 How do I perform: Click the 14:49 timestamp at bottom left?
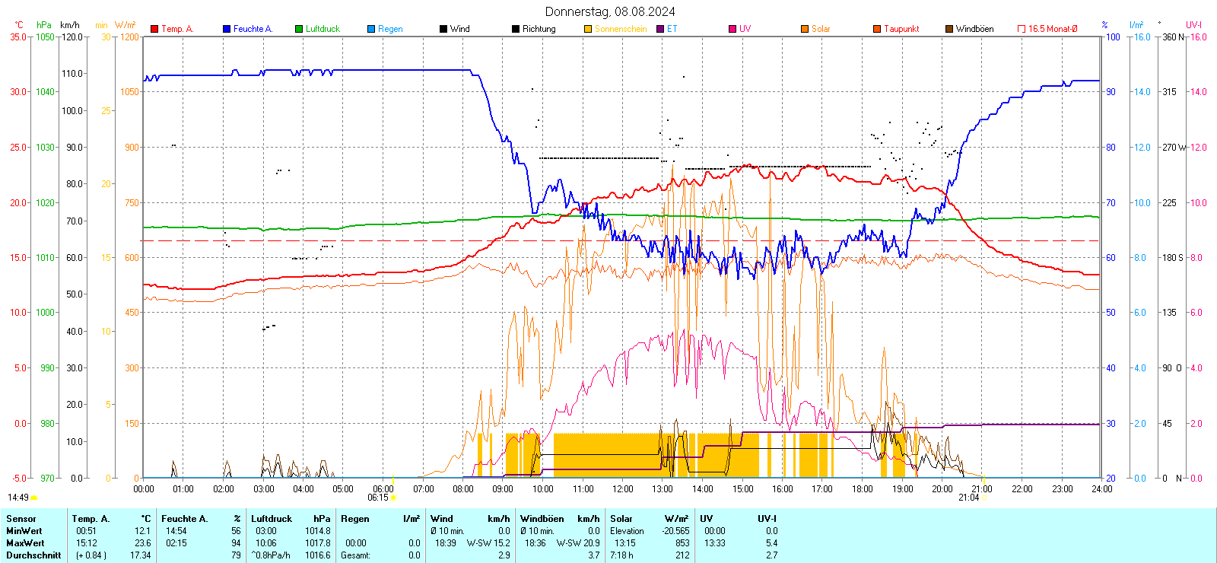pyautogui.click(x=18, y=498)
